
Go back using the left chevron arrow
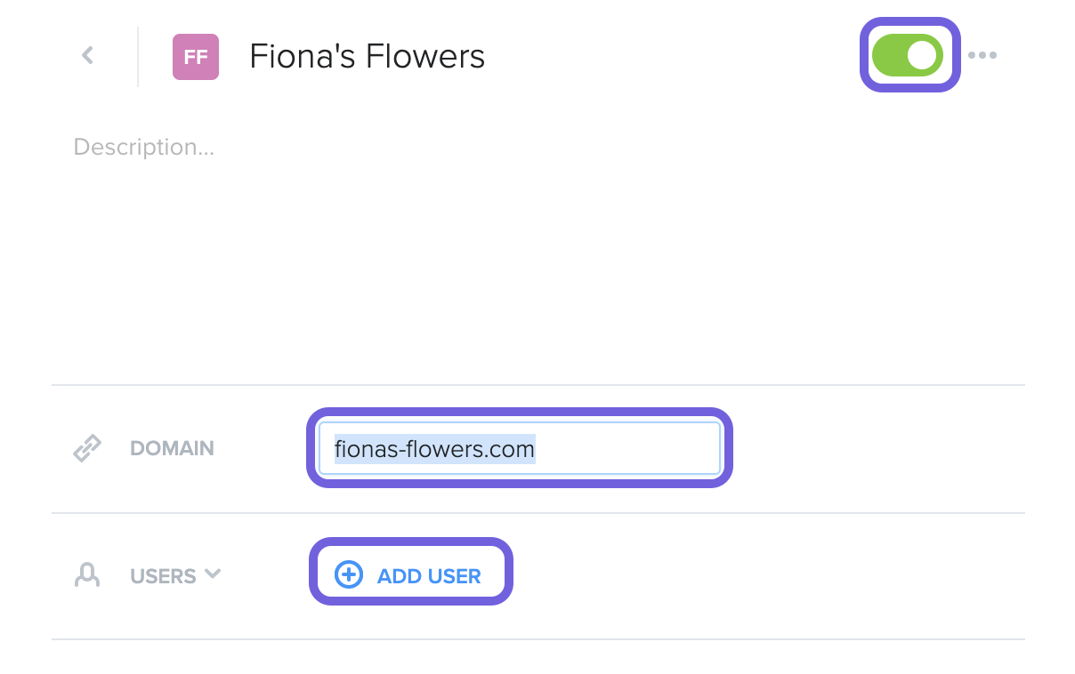(87, 55)
